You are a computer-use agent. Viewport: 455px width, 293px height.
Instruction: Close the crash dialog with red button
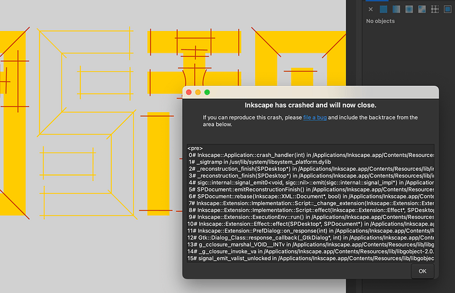tap(189, 92)
